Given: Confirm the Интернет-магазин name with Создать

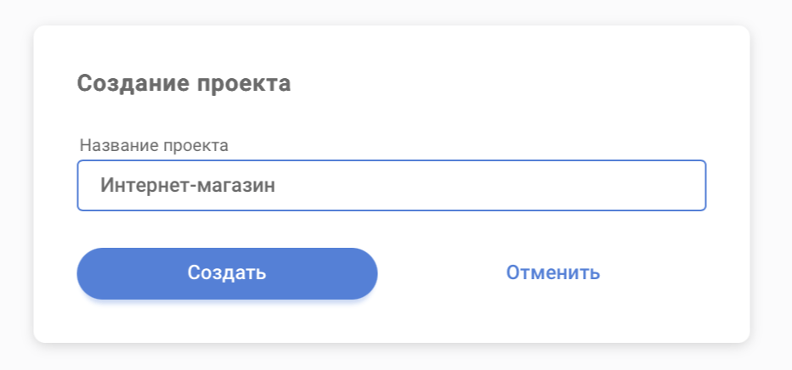Looking at the screenshot, I should (x=227, y=273).
